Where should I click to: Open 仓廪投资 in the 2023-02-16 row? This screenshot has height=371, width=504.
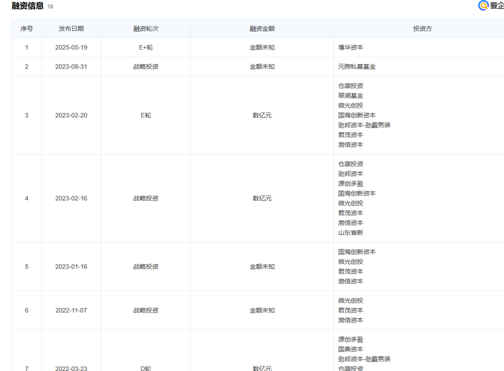(350, 164)
